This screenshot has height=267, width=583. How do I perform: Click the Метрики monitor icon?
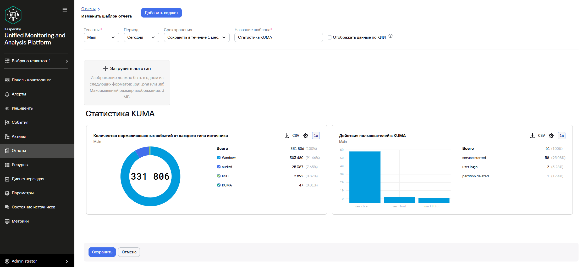(7, 221)
